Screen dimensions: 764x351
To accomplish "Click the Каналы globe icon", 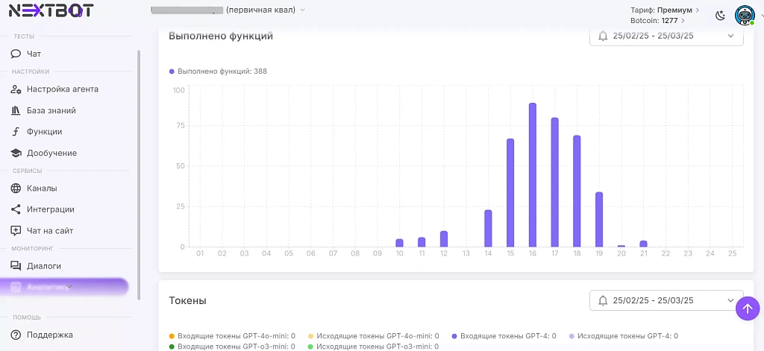I will [x=16, y=189].
